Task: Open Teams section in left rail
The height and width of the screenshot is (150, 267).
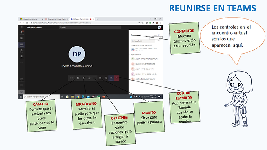Action: point(22,45)
